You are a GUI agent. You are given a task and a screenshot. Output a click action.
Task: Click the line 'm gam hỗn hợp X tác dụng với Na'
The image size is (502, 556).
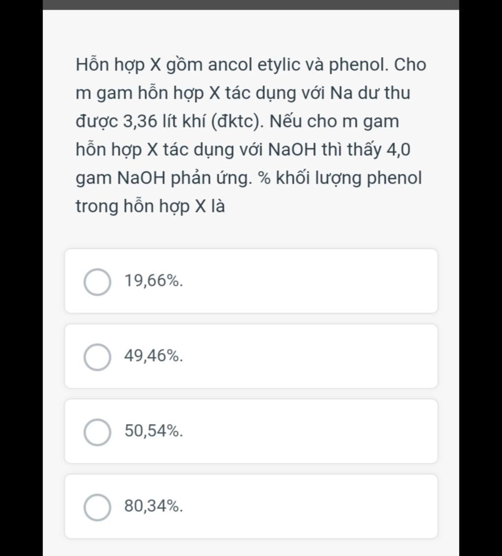tap(243, 93)
